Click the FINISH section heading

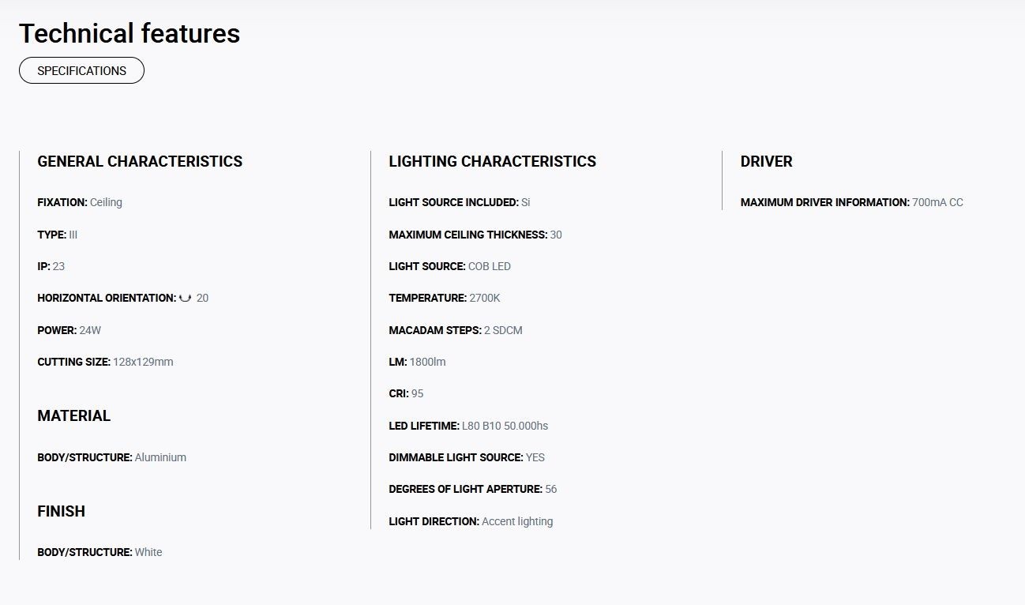tap(61, 511)
